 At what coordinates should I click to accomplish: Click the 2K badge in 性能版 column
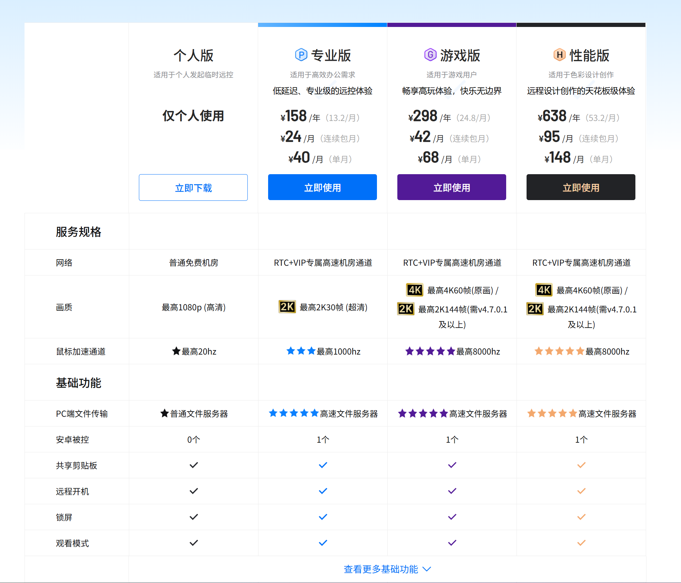click(x=535, y=309)
